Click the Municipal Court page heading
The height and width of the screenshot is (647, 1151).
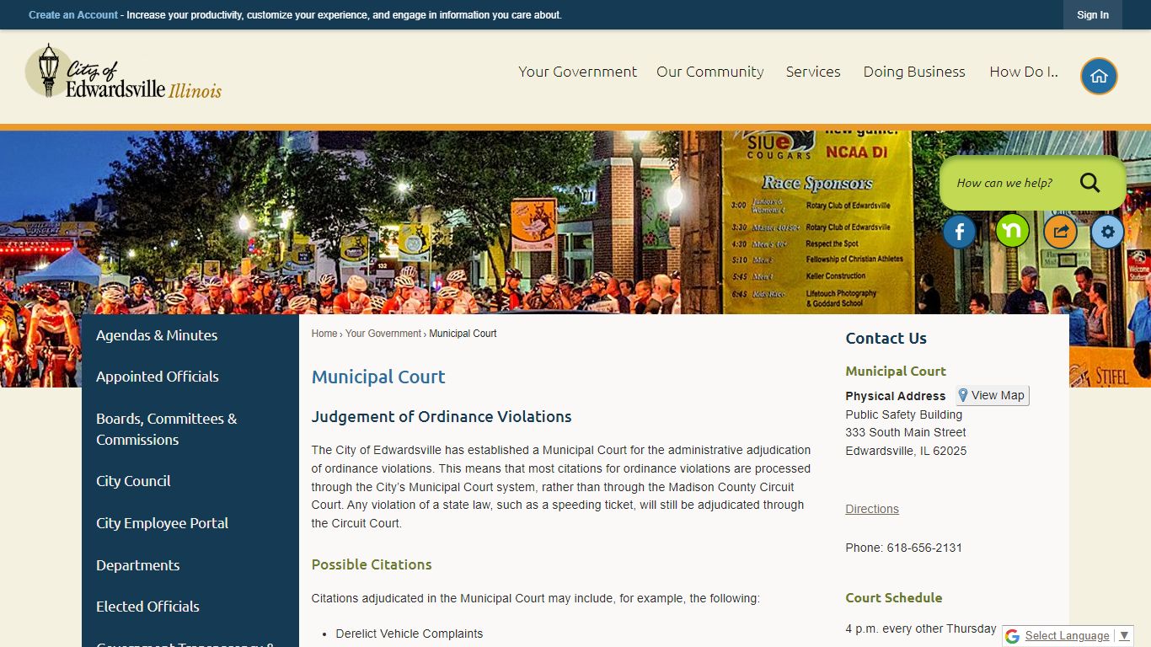[x=378, y=377]
